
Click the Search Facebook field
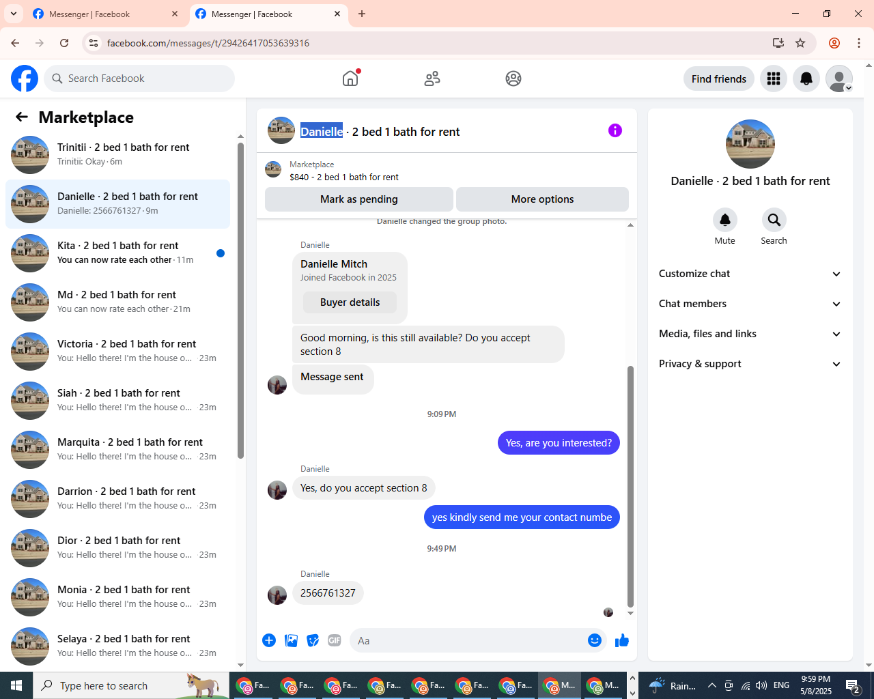139,79
